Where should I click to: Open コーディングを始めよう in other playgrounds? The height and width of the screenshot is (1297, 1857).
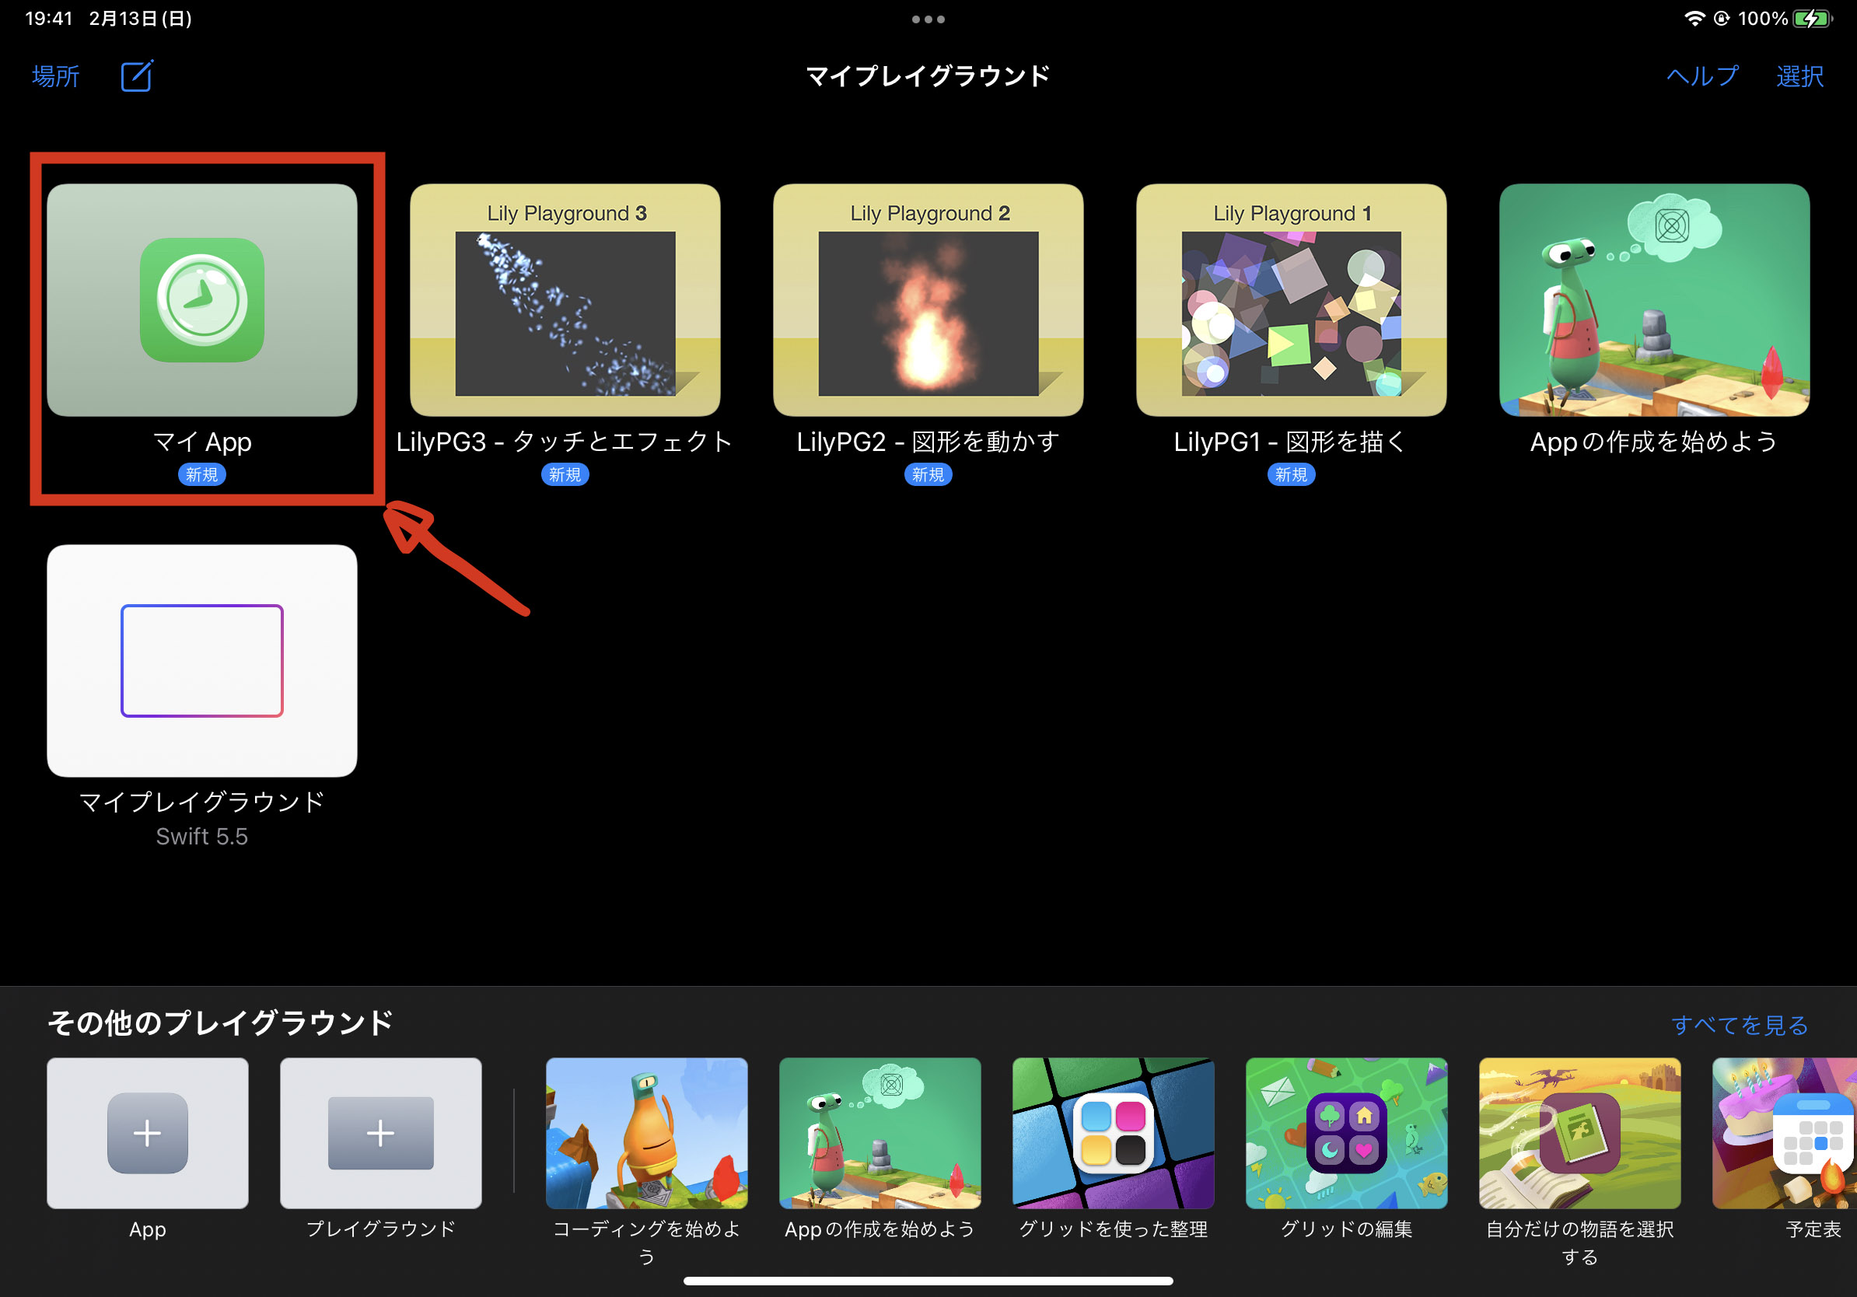pos(647,1133)
